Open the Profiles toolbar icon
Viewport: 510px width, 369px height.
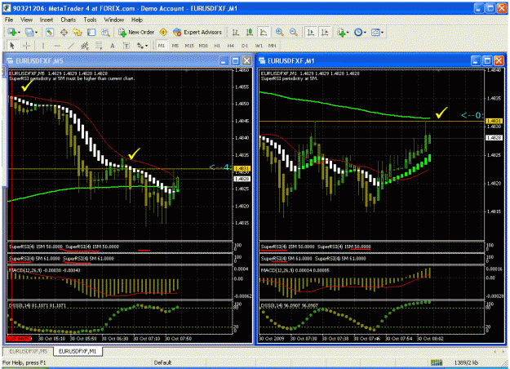point(29,32)
